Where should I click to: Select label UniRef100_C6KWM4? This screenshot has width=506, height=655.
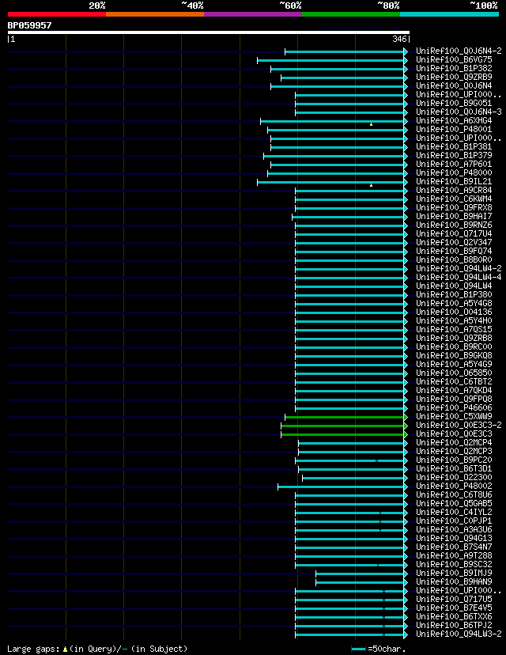tap(455, 199)
